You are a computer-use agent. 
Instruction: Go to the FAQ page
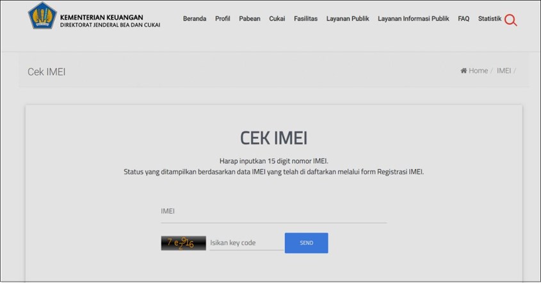point(464,19)
